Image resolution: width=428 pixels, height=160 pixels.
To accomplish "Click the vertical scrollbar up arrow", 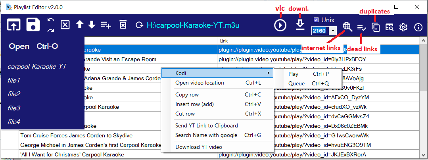I will pyautogui.click(x=424, y=40).
